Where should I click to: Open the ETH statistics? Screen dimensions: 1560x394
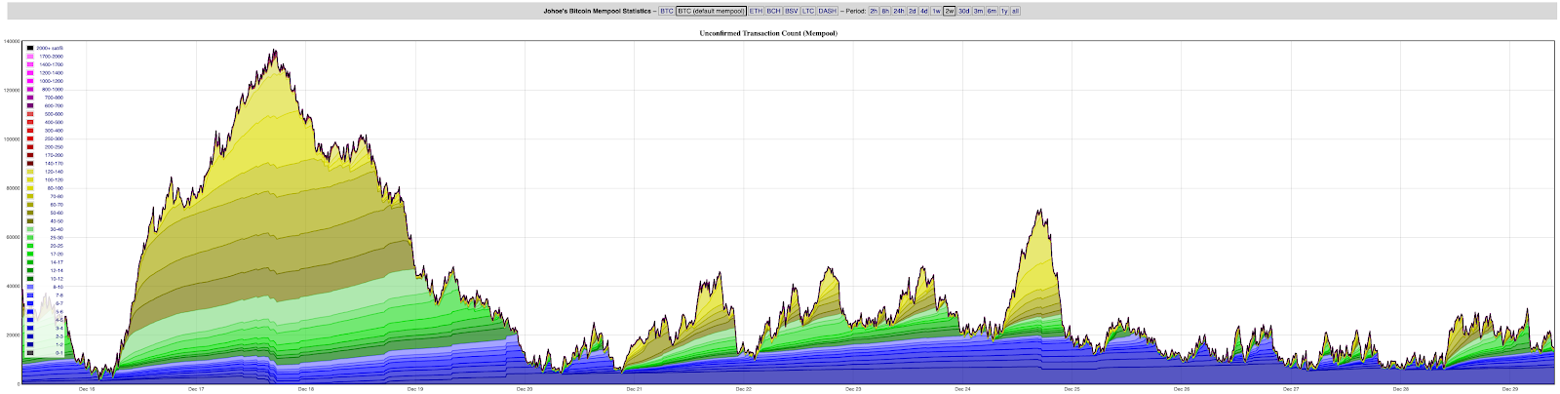tap(757, 11)
